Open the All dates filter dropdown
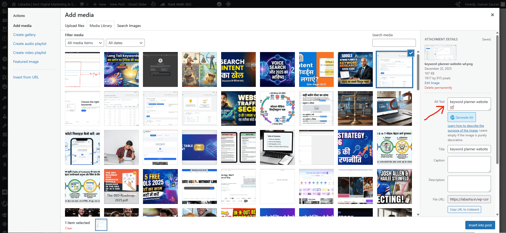This screenshot has height=233, width=506. [125, 43]
